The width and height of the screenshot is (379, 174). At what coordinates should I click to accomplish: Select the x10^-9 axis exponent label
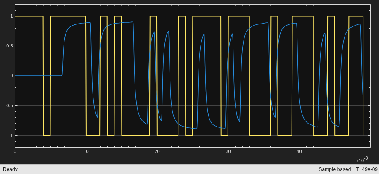click(362, 160)
